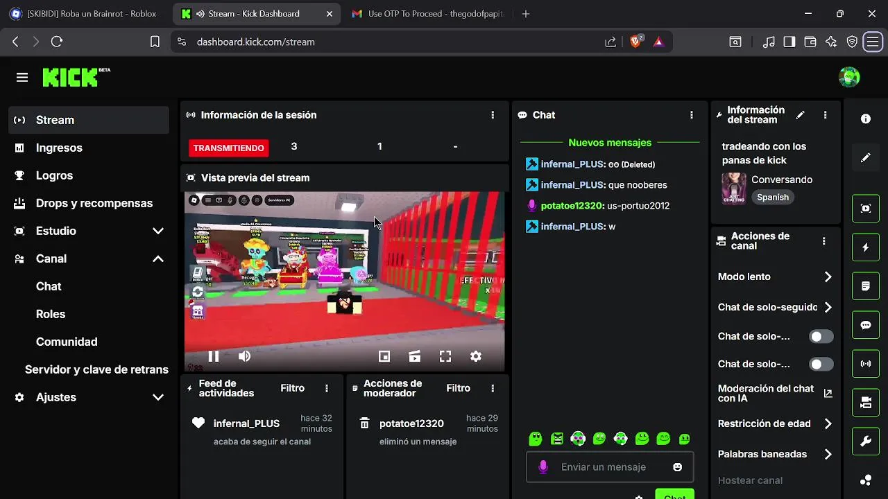This screenshot has width=888, height=499.
Task: Toggle theater mode in the preview
Action: coord(415,356)
